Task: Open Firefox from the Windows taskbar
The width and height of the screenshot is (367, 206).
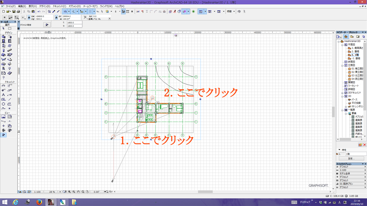Action: coord(39,202)
